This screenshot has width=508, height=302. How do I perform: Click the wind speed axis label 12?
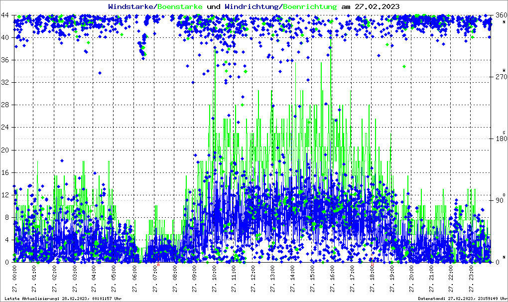coord(5,195)
